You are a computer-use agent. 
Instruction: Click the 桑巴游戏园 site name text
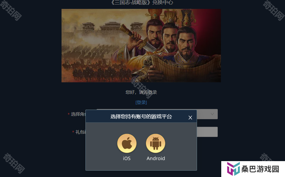tap(260, 169)
